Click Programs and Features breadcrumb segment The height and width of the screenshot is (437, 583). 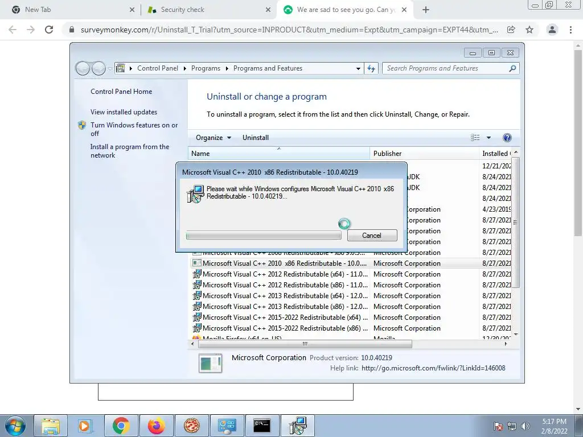click(268, 68)
